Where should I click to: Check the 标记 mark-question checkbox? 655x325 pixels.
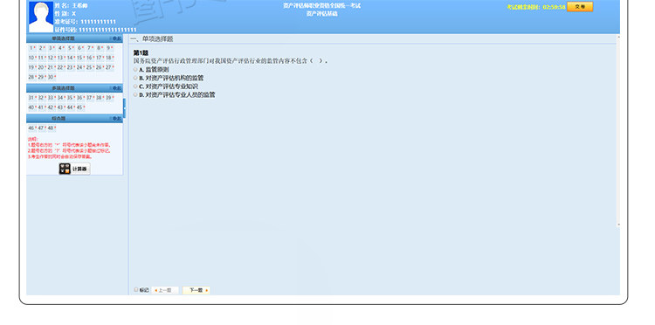135,289
